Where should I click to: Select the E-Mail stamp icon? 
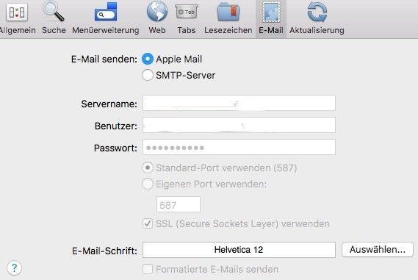[x=271, y=12]
